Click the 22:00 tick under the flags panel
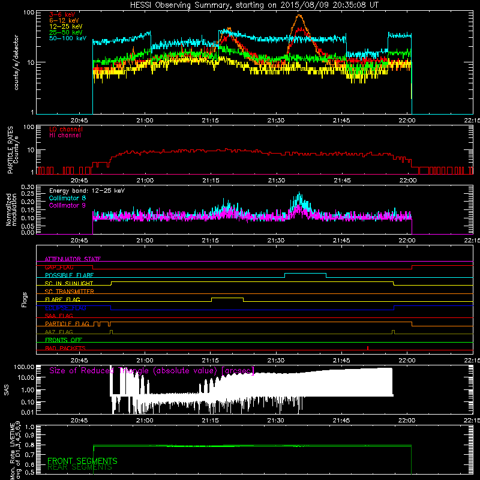The width and height of the screenshot is (480, 480). pos(407,361)
